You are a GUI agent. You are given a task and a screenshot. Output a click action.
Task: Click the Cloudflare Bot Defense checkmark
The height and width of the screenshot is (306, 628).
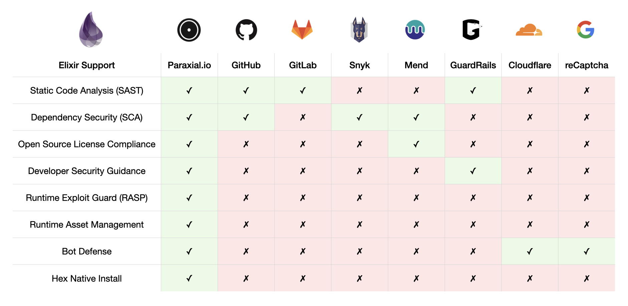(530, 251)
